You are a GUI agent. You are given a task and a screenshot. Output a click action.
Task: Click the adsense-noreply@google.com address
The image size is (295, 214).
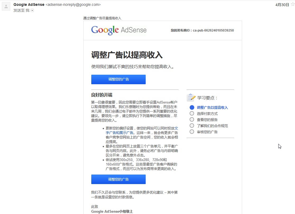73,5
